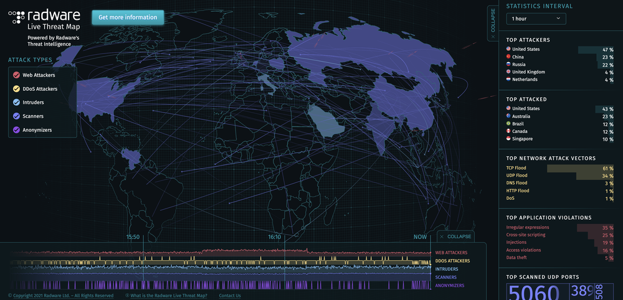This screenshot has width=623, height=300.
Task: Select the 15:50 timeline marker
Action: coord(133,237)
